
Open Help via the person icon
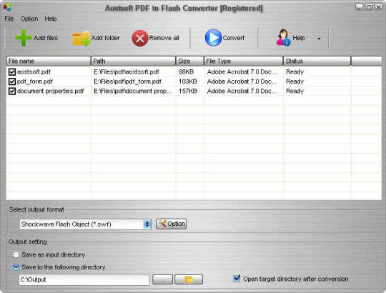[x=283, y=37]
